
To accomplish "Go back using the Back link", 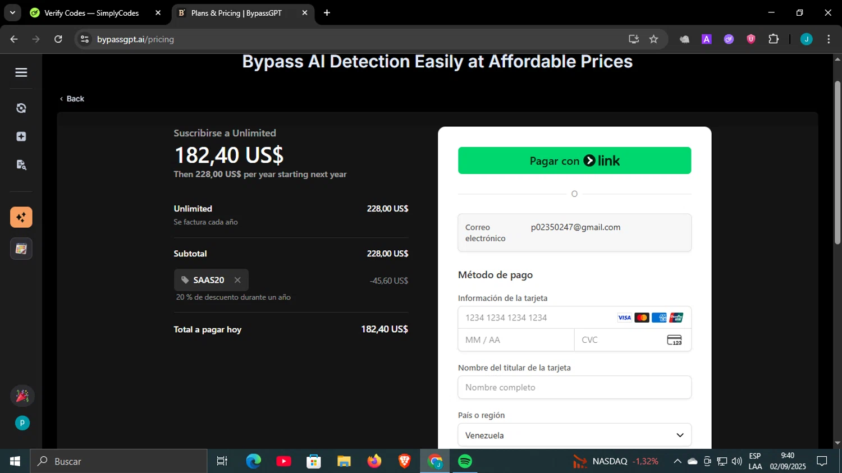I will click(x=72, y=99).
